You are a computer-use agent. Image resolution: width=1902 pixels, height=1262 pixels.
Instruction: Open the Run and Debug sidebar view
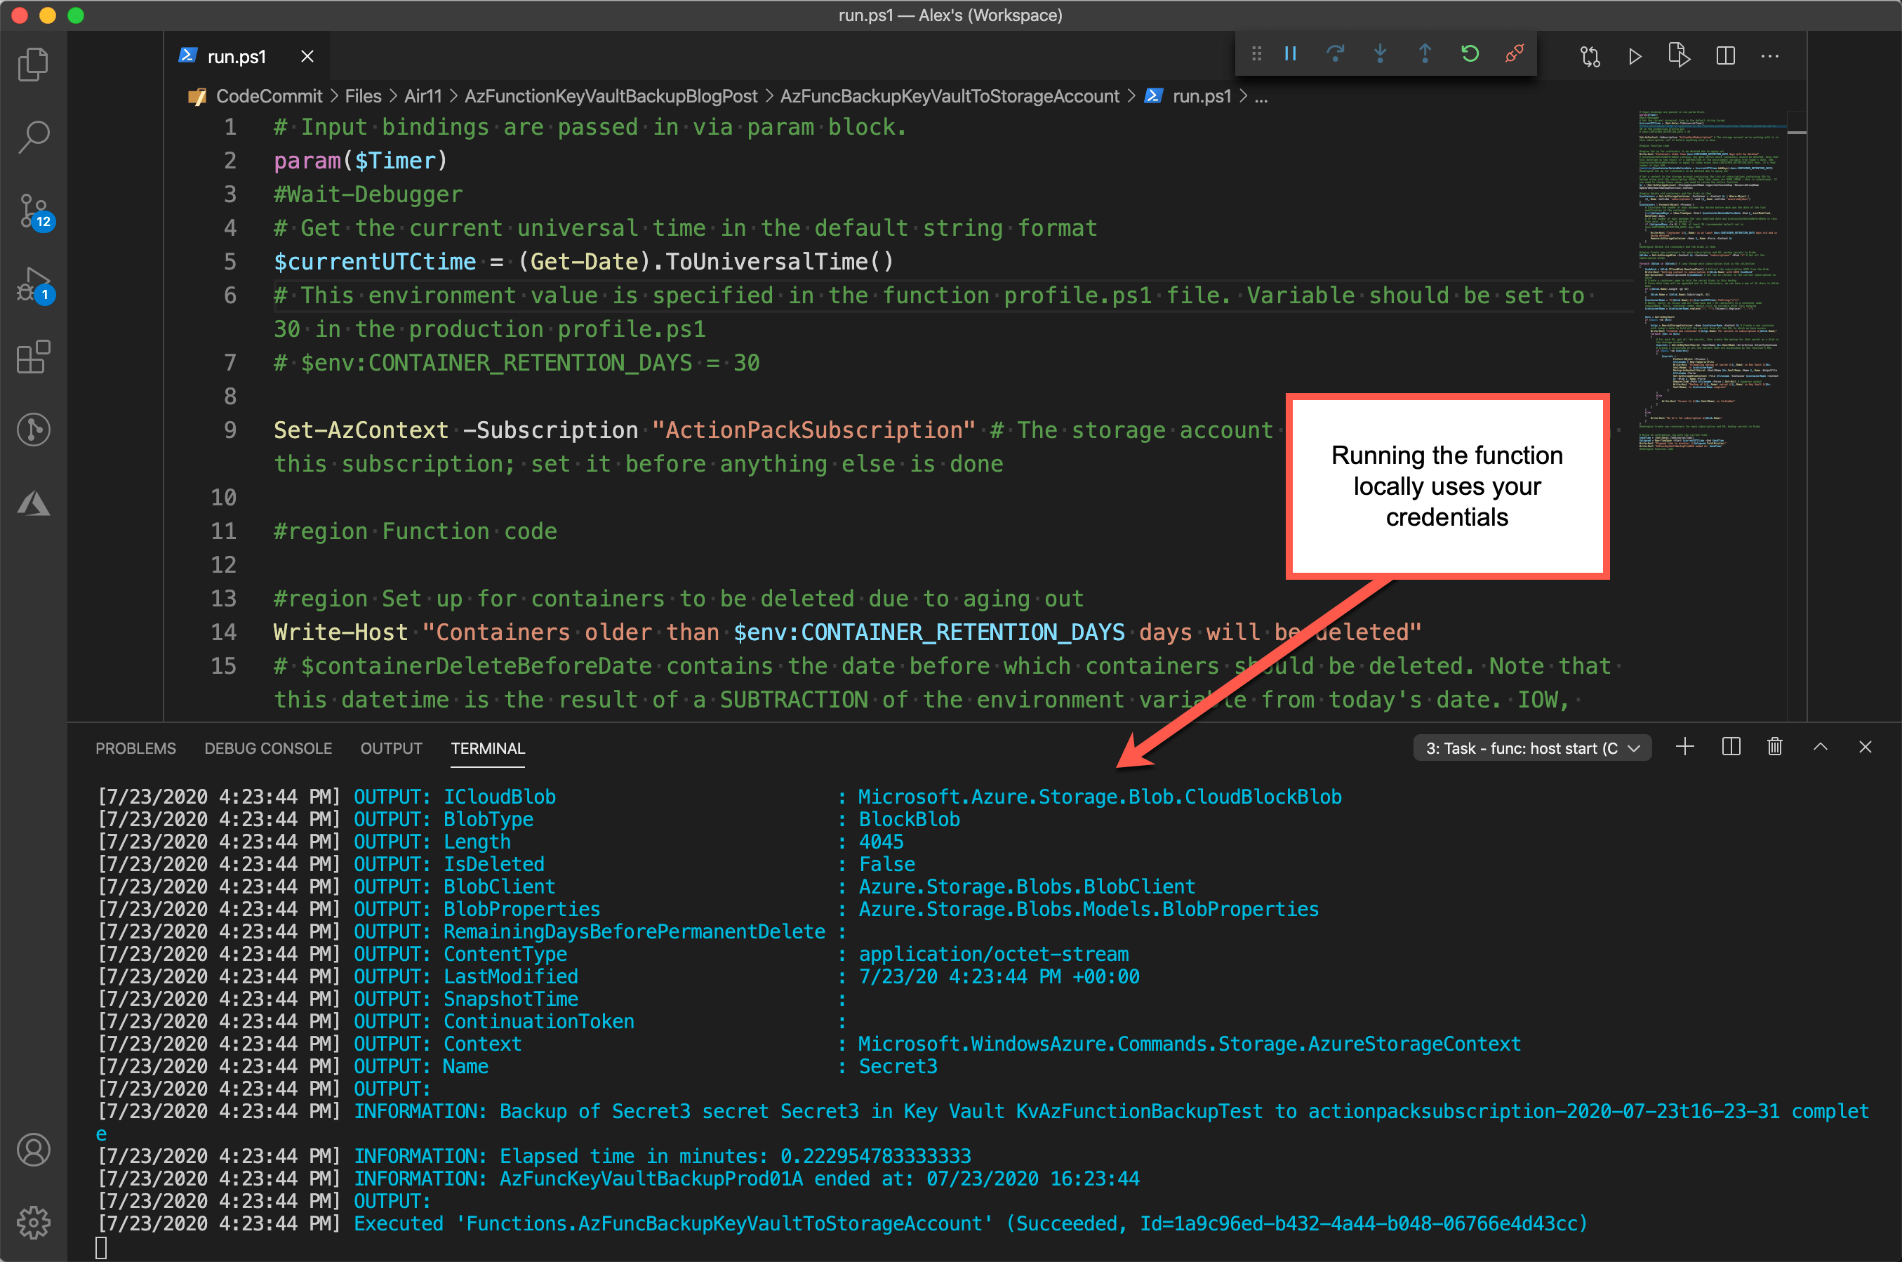(x=34, y=284)
